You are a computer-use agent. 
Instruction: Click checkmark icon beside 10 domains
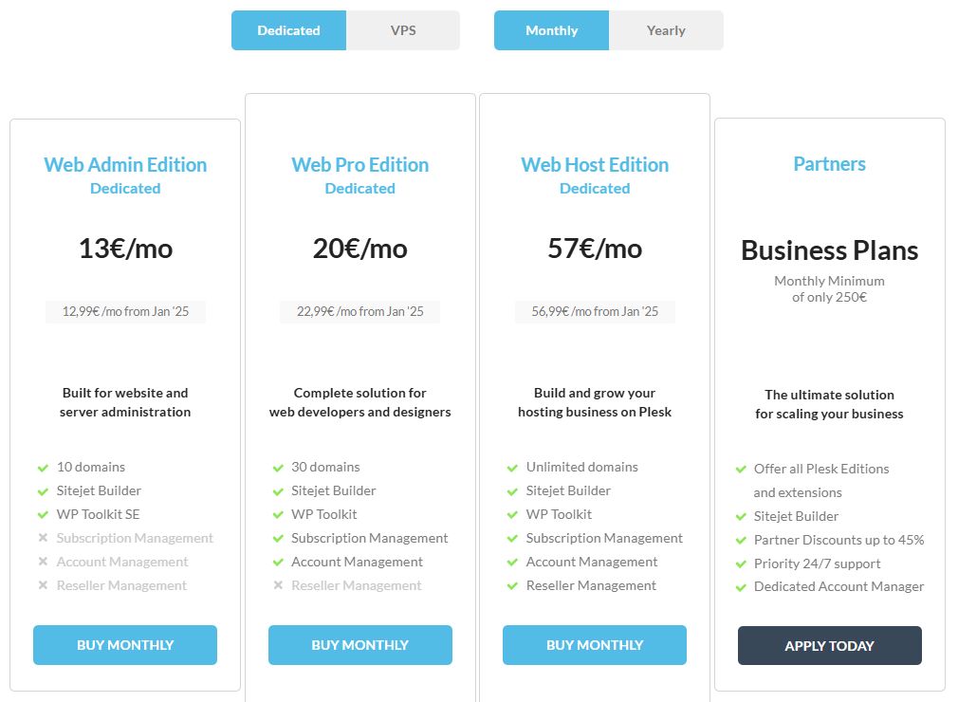(x=43, y=468)
